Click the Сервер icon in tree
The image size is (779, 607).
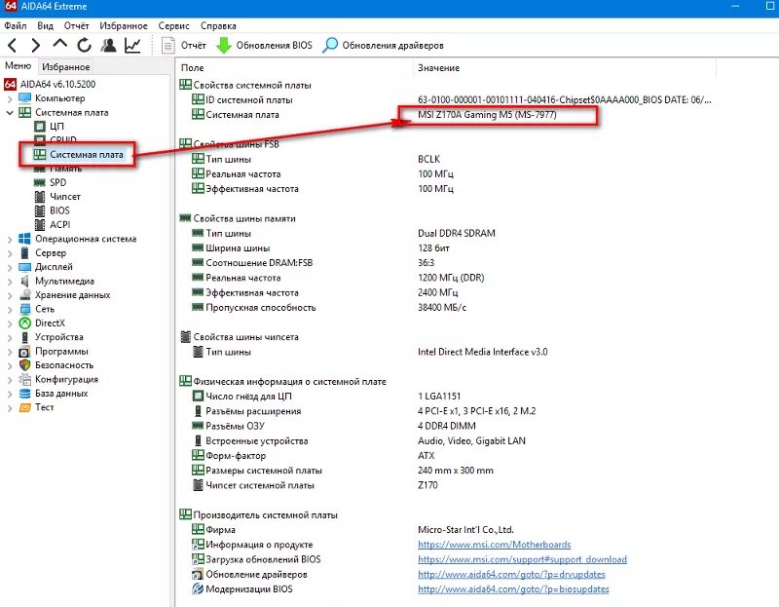pos(25,252)
